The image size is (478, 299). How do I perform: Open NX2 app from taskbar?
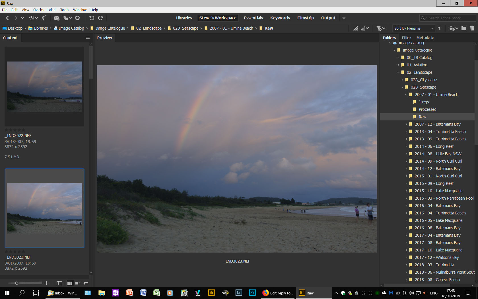[225, 293]
